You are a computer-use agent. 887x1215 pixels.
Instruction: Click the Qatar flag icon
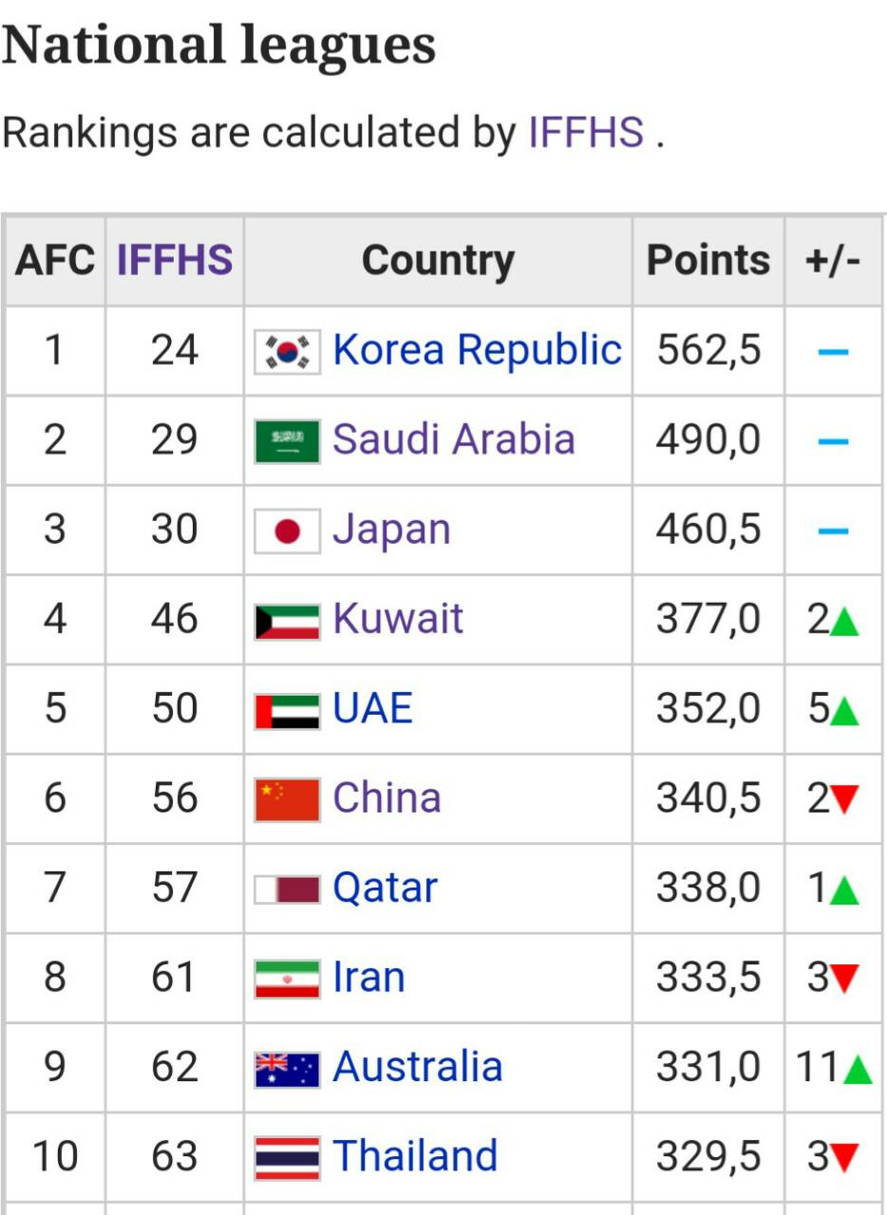click(288, 889)
